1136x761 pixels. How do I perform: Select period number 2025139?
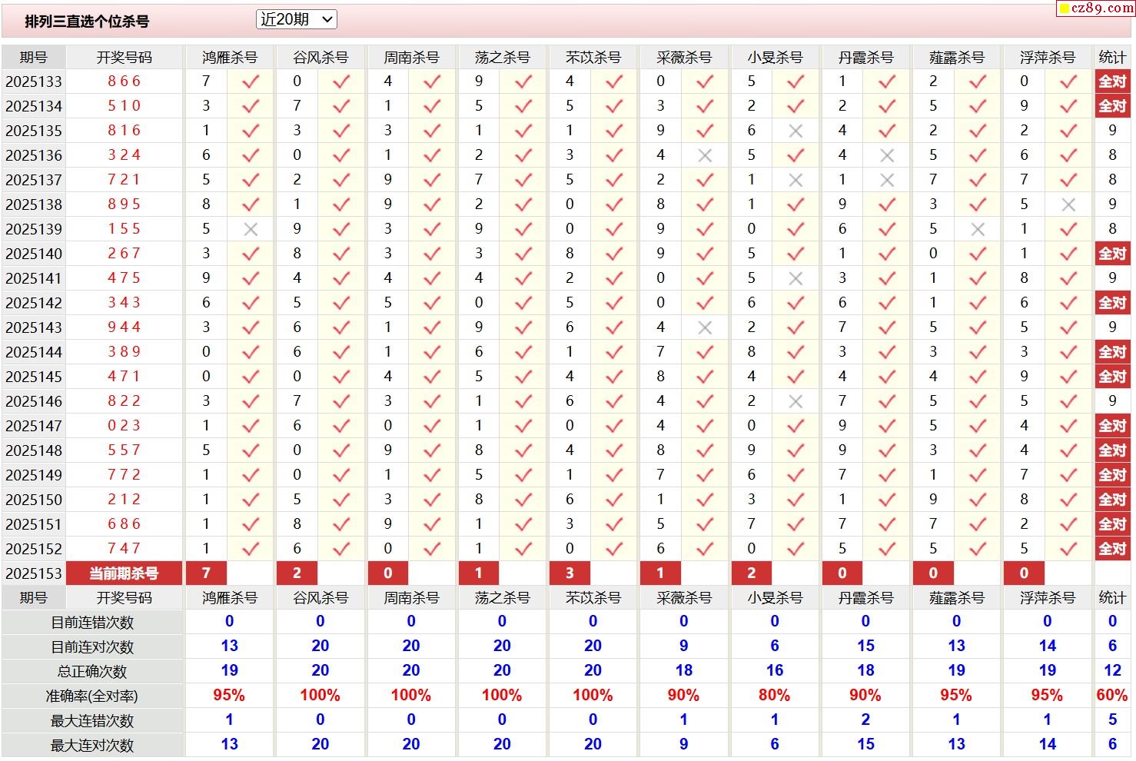coord(34,229)
